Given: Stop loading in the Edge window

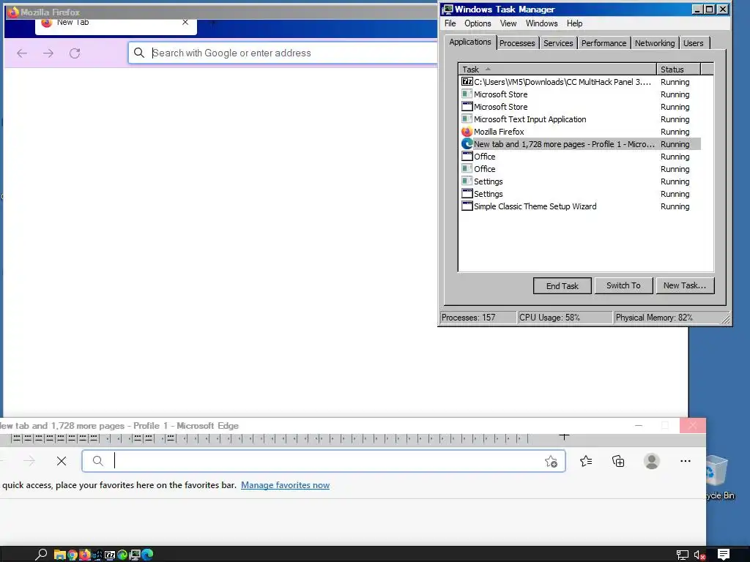Looking at the screenshot, I should pos(62,461).
